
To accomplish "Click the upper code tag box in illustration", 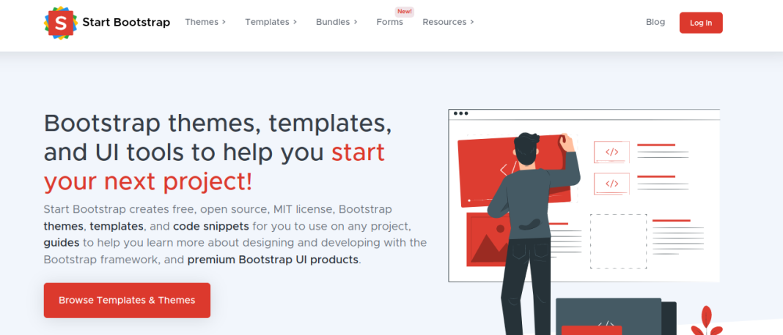I will point(611,152).
